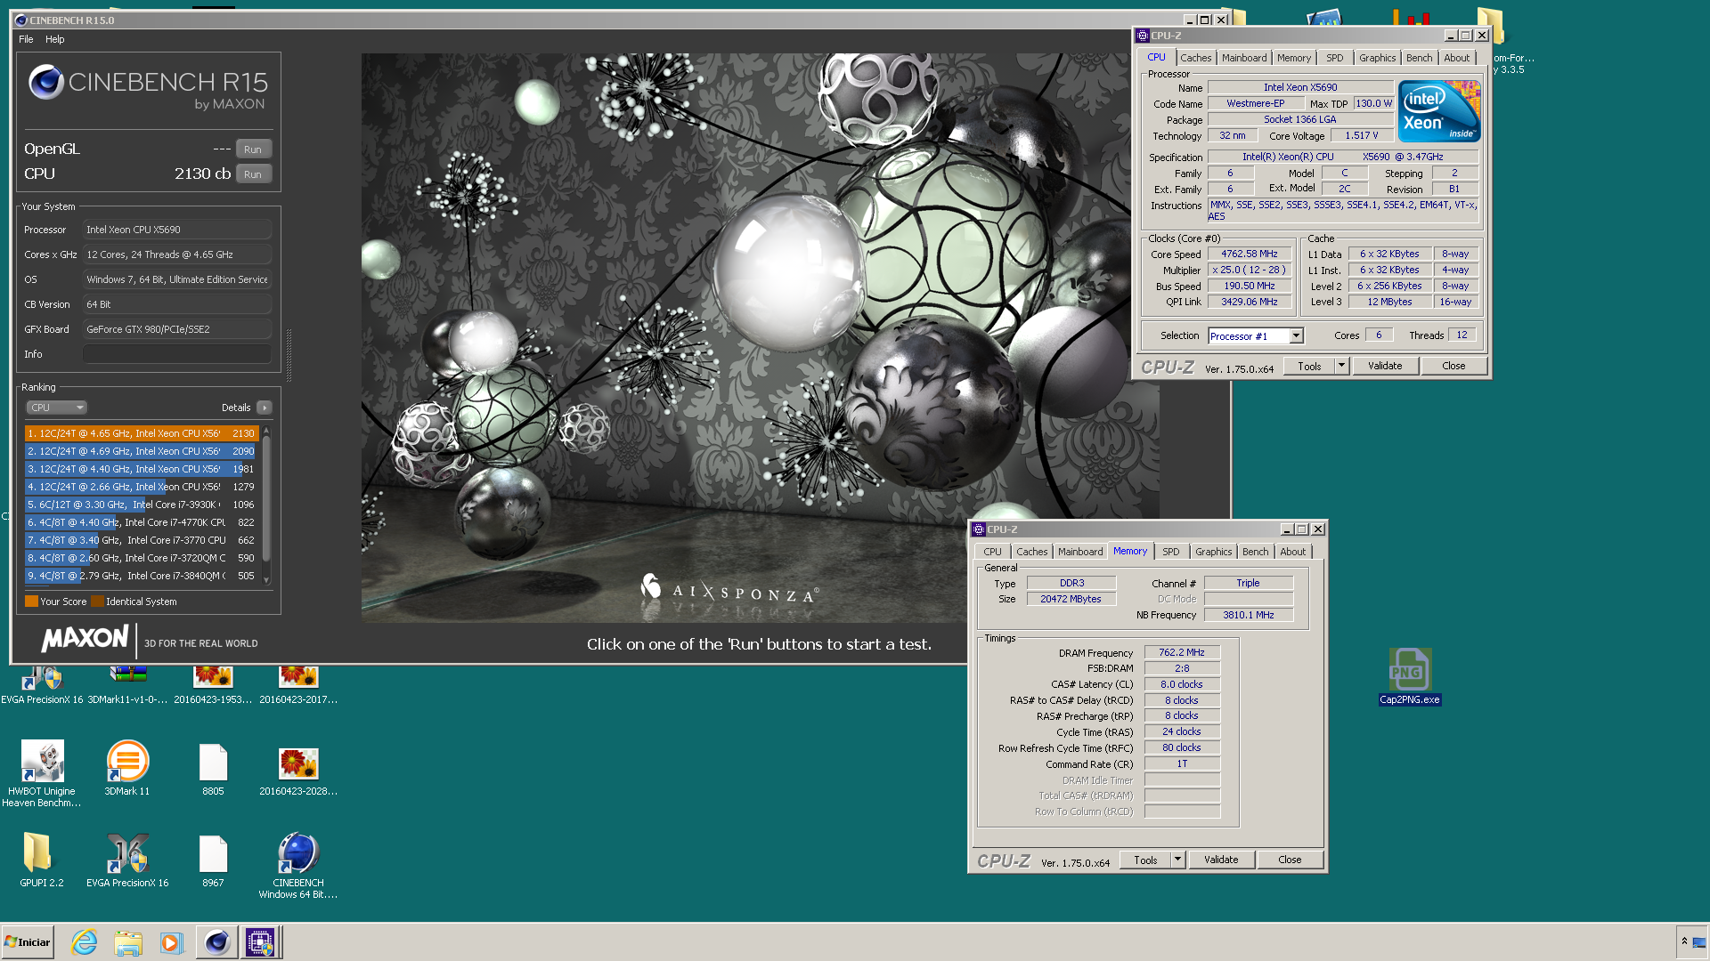This screenshot has width=1710, height=961.
Task: Open Bench tab in upper CPU-Z
Action: click(1419, 58)
